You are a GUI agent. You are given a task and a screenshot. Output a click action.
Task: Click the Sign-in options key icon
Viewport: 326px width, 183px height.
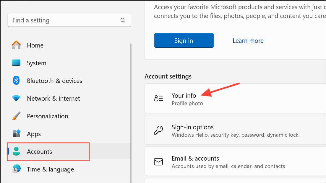[x=158, y=130]
